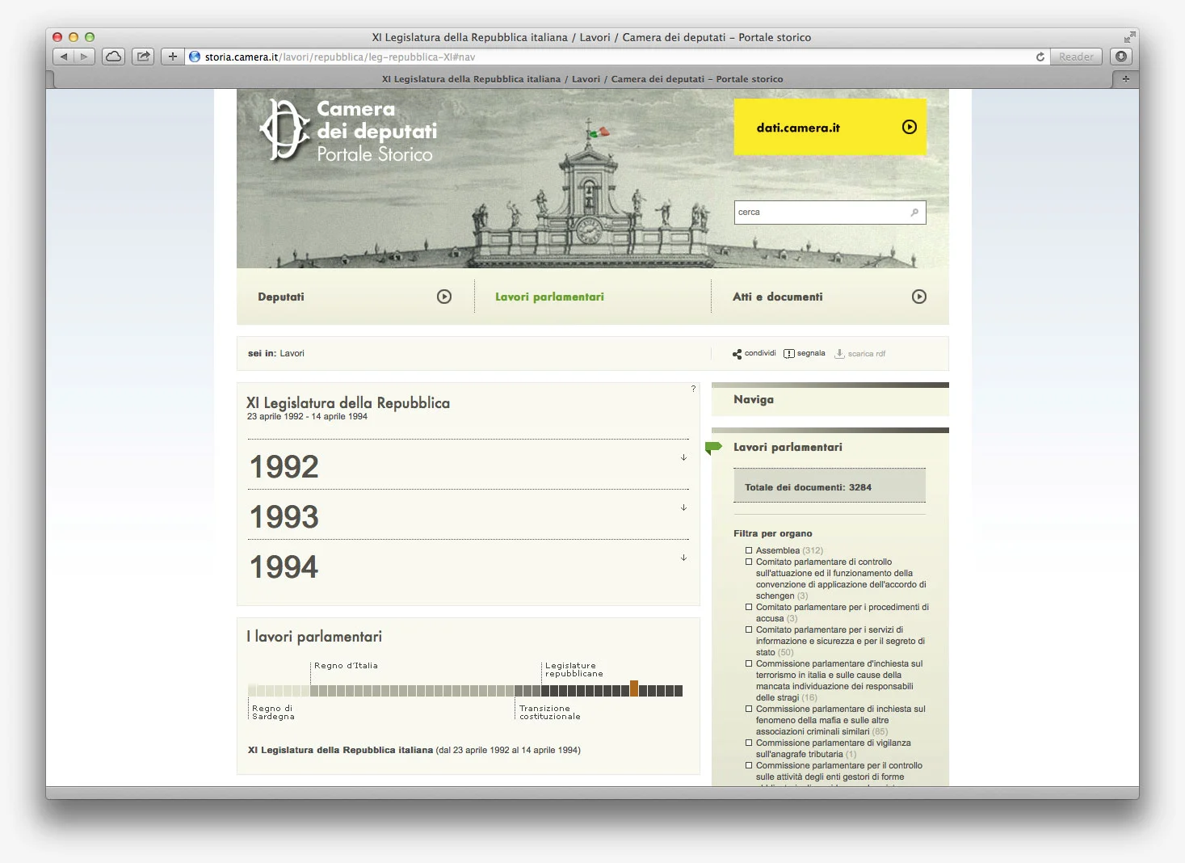Screen dimensions: 1185x863
Task: Expand the 1993 section arrow
Action: point(683,507)
